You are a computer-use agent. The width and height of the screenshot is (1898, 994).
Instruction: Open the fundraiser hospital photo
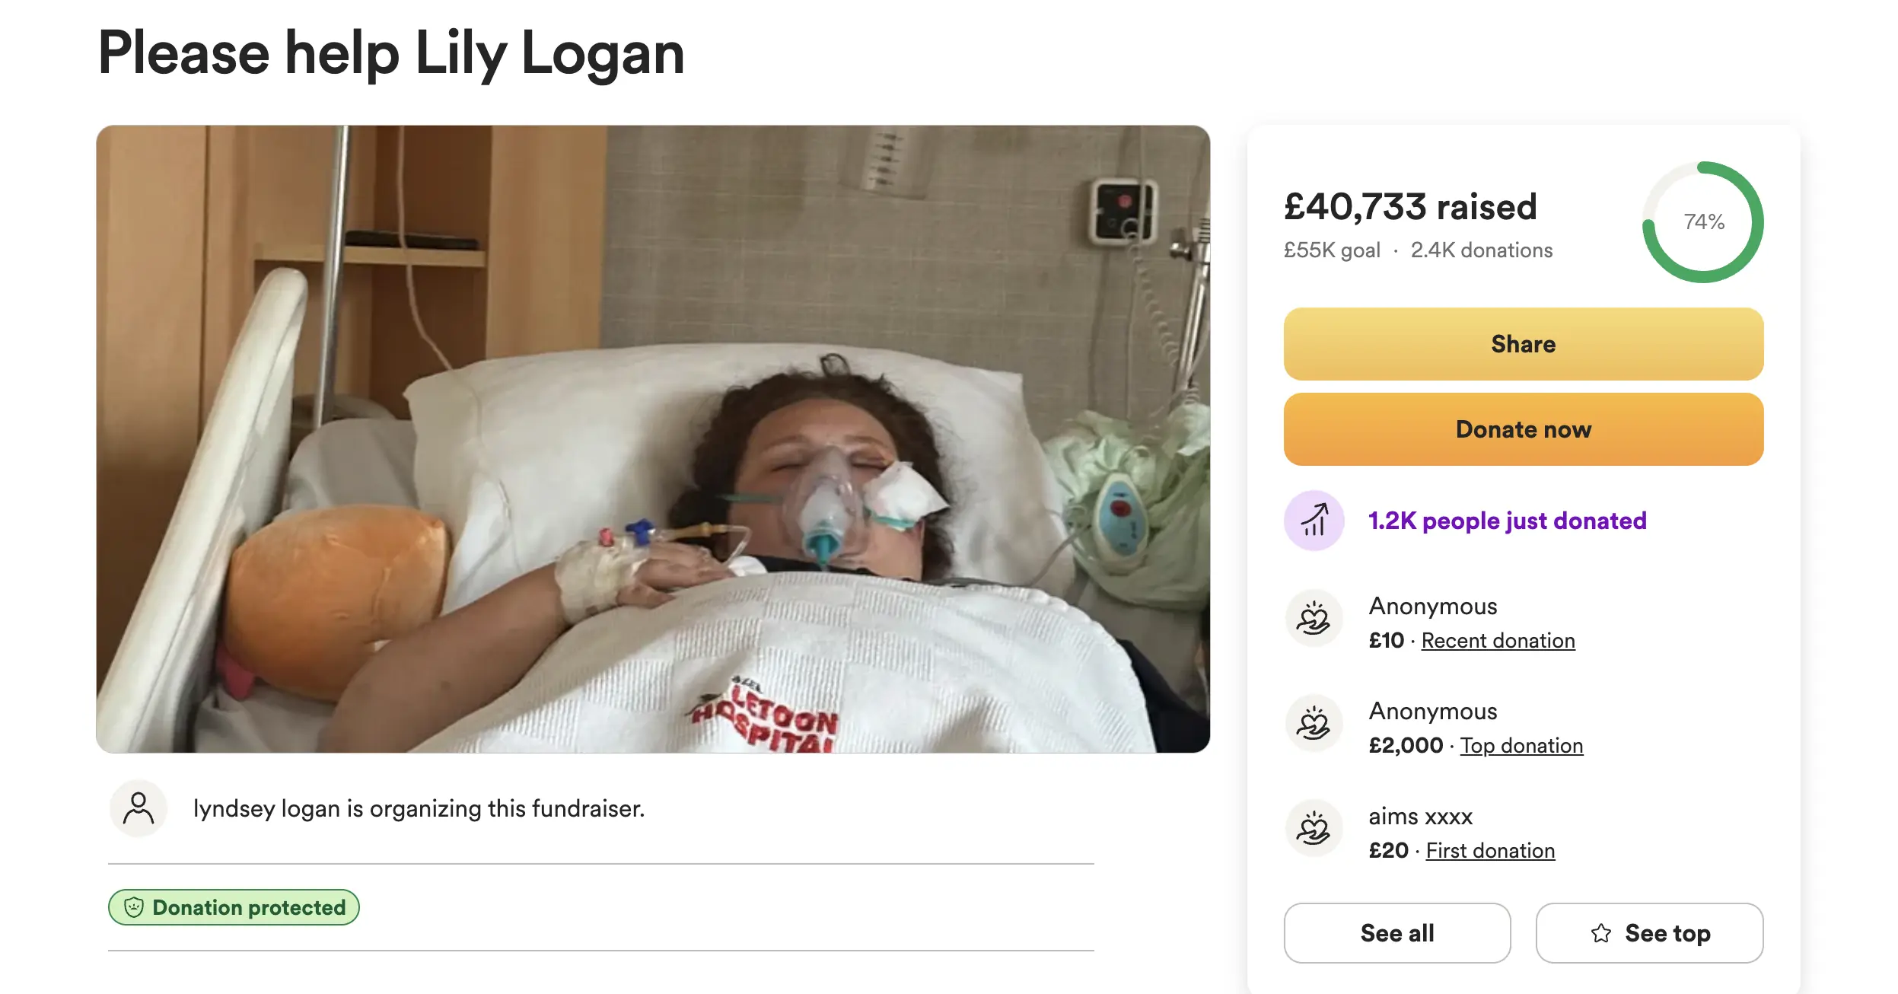click(x=653, y=439)
